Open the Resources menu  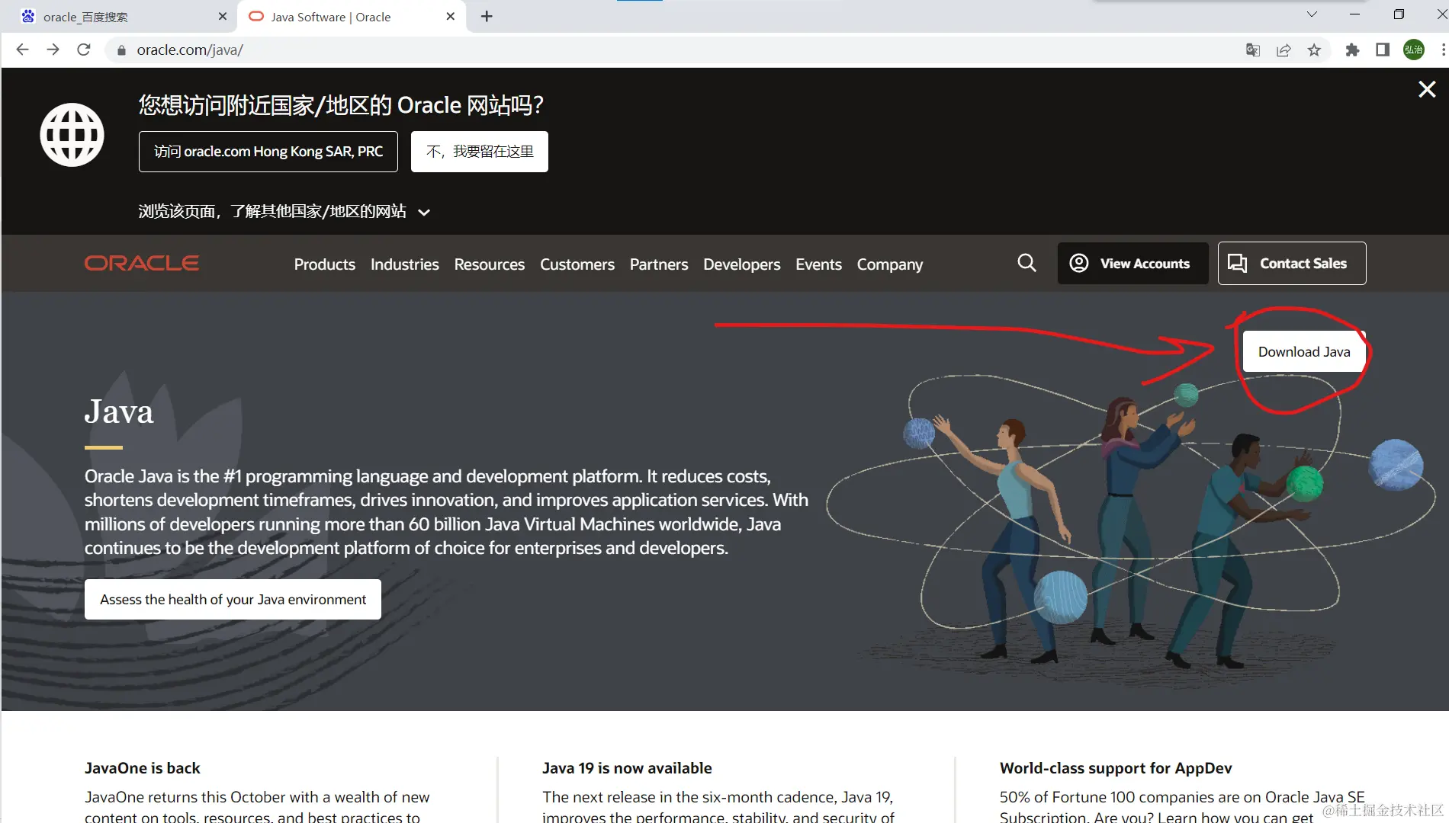490,264
